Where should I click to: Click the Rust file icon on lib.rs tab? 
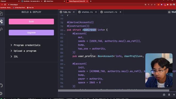(x=61, y=12)
